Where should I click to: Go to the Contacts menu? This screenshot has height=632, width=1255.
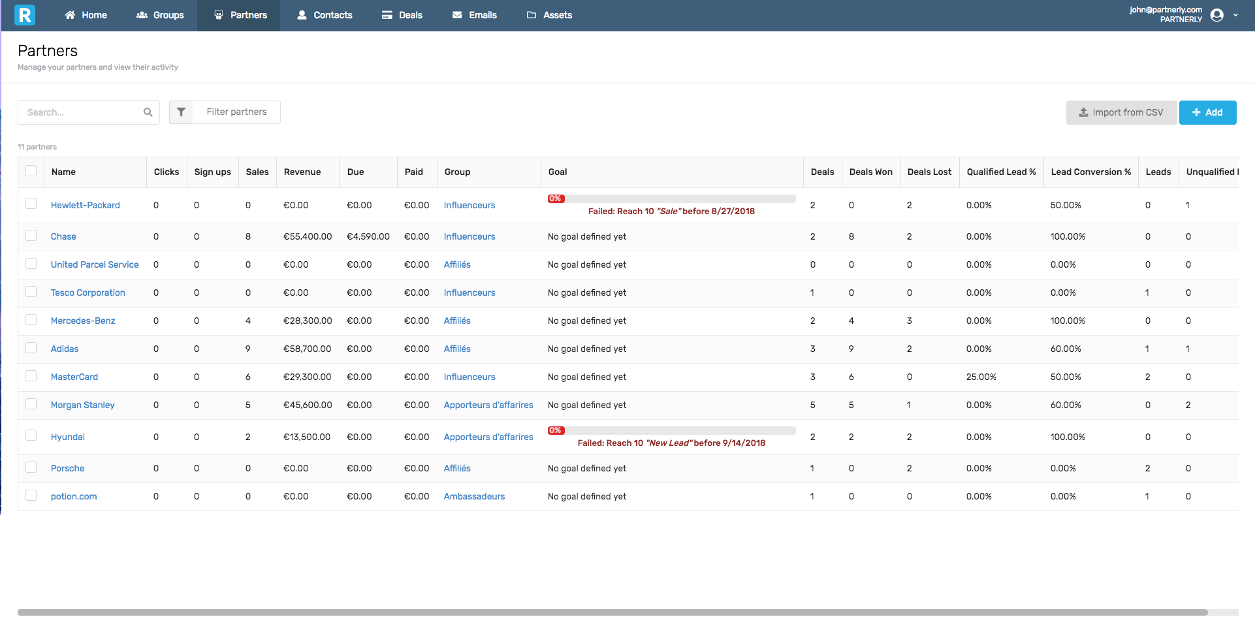(325, 15)
